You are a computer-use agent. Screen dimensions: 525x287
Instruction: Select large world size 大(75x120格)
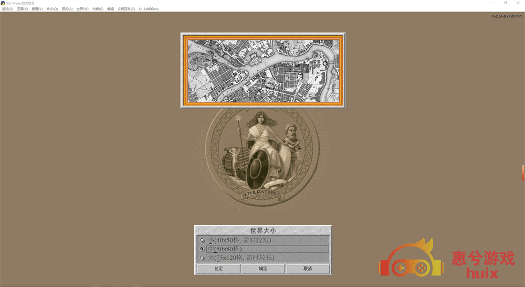(263, 258)
